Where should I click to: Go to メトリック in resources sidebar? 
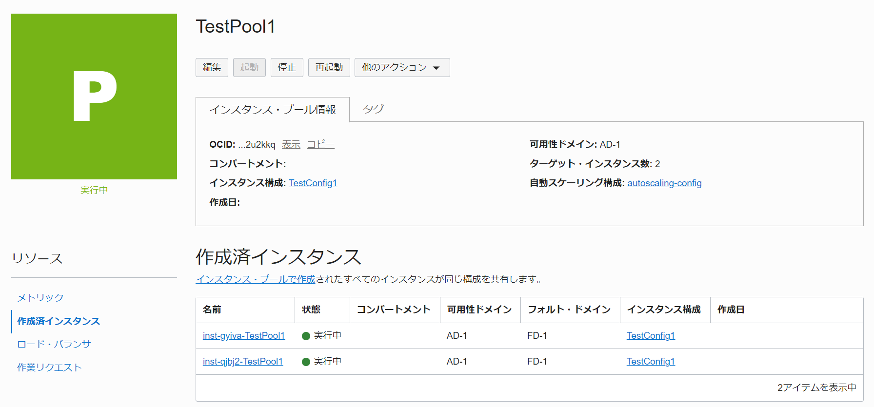coord(40,298)
